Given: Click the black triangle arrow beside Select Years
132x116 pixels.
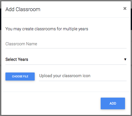Looking at the screenshot, I should (x=125, y=59).
